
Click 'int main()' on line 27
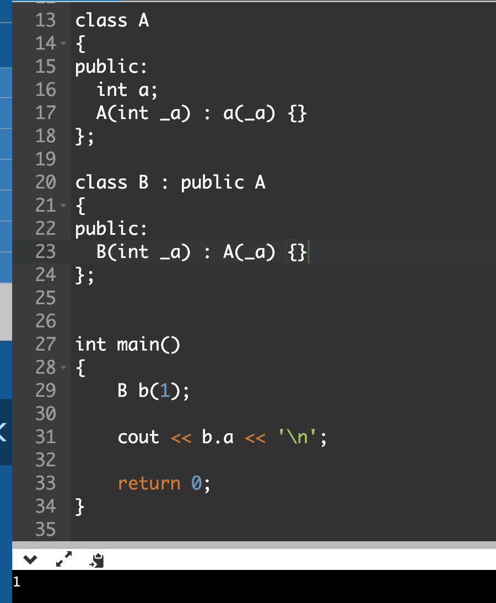point(128,344)
